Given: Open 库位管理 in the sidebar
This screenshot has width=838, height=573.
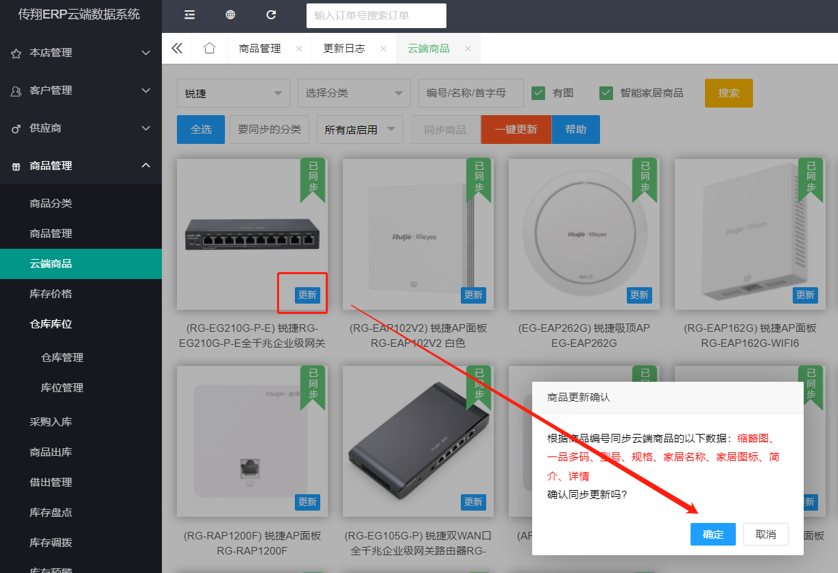Looking at the screenshot, I should [x=81, y=388].
